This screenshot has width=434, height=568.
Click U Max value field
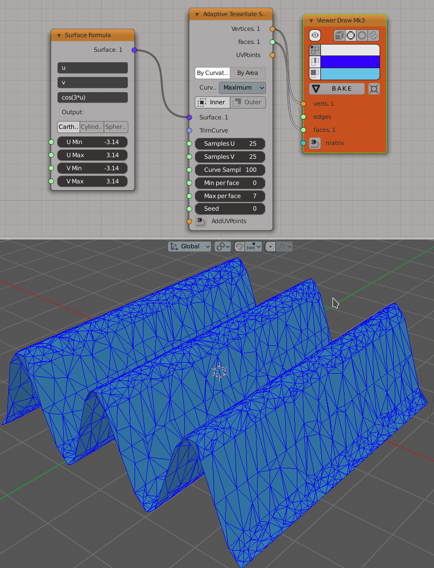[x=93, y=155]
